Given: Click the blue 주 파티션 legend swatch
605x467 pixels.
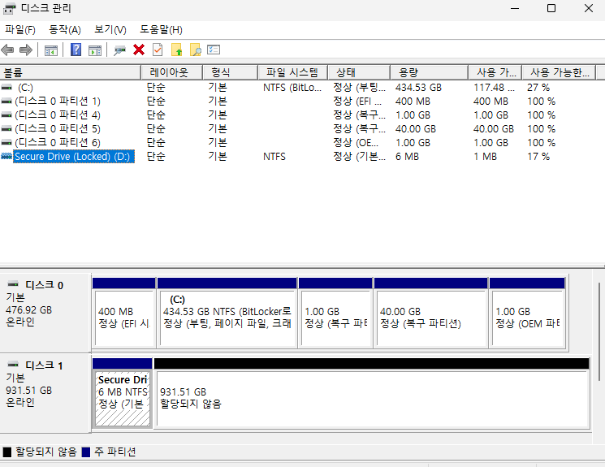Looking at the screenshot, I should tap(86, 452).
